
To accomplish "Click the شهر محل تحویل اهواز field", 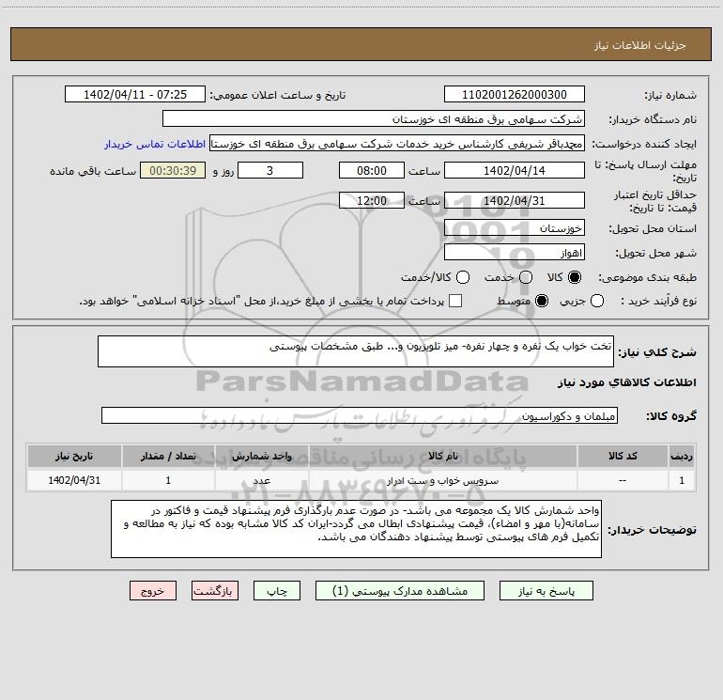I will click(515, 253).
